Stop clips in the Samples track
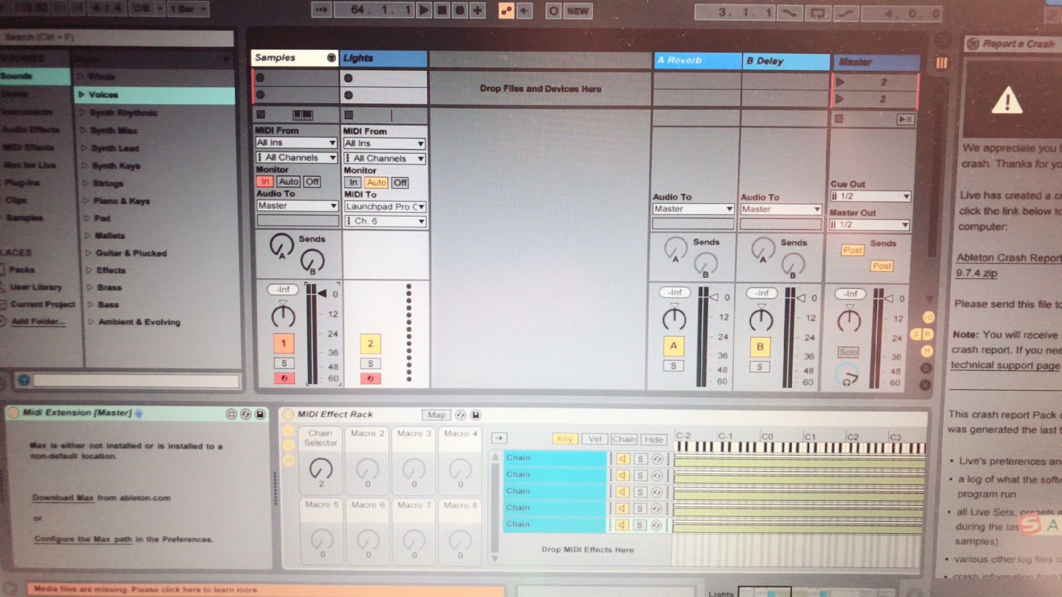The image size is (1062, 597). (x=261, y=114)
